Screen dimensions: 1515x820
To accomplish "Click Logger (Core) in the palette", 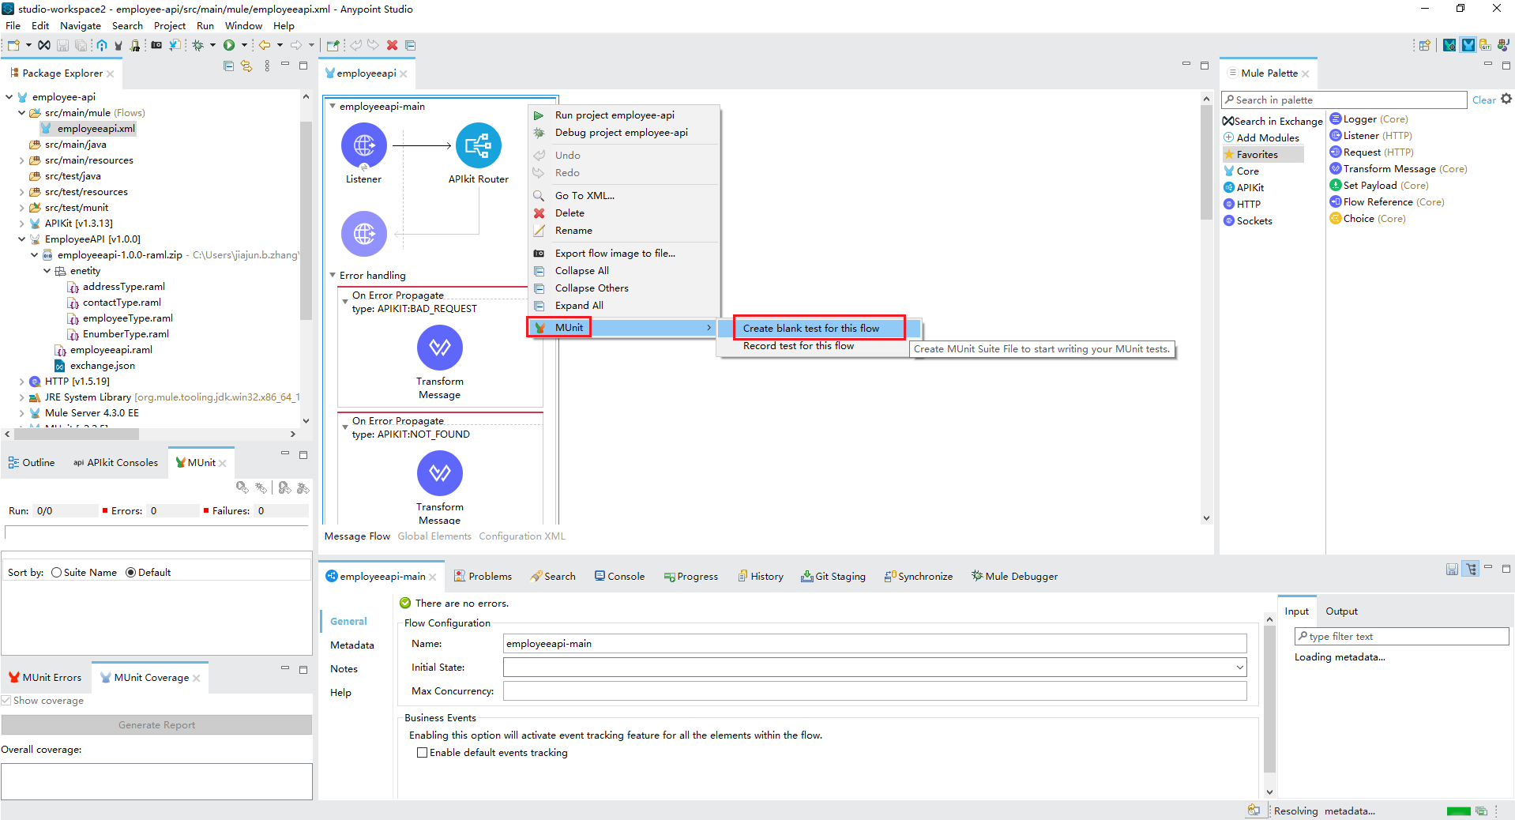I will 1368,119.
